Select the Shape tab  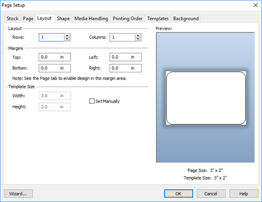pos(63,18)
